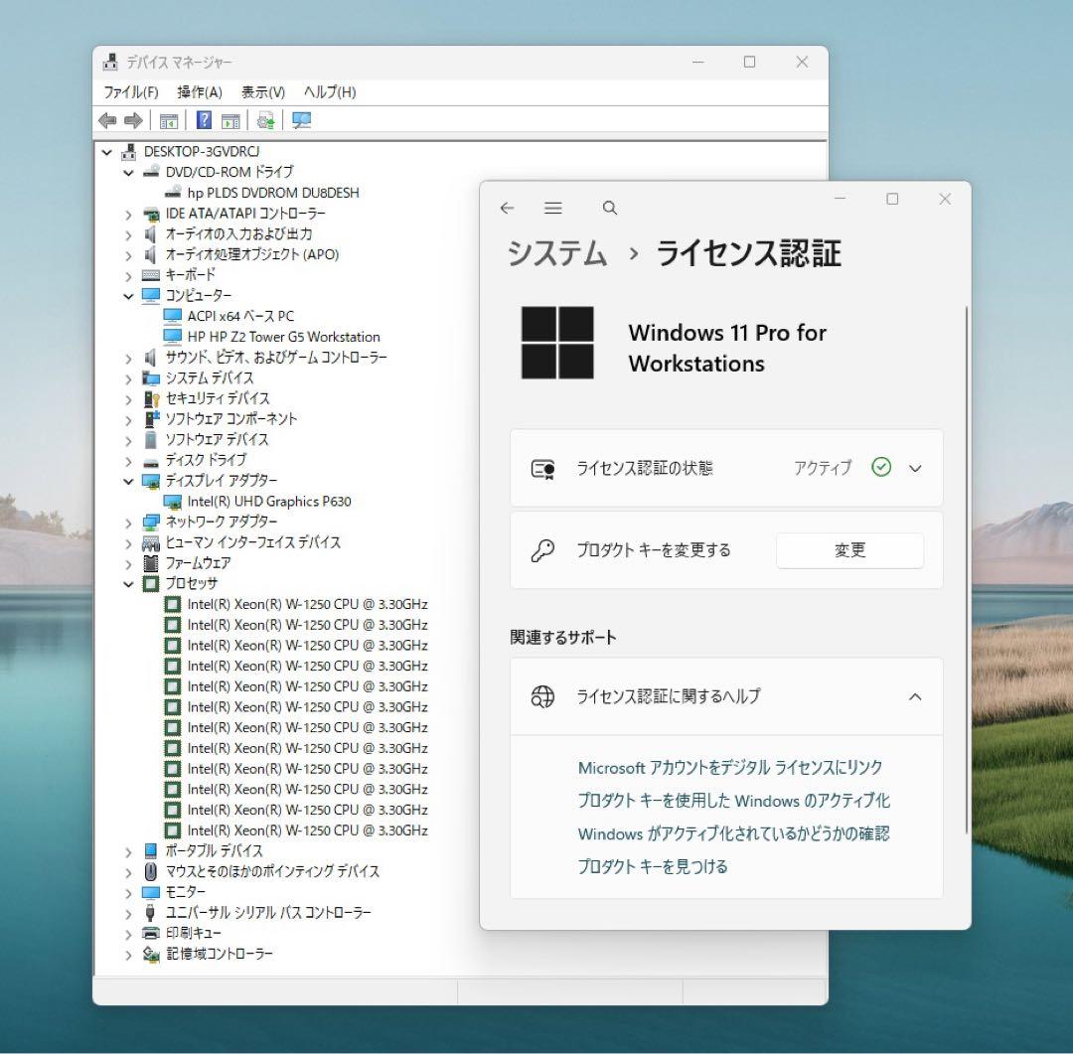Collapse the DVD/CD-ROM ドライブ category
Viewport: 1073px width, 1054px height.
point(128,173)
